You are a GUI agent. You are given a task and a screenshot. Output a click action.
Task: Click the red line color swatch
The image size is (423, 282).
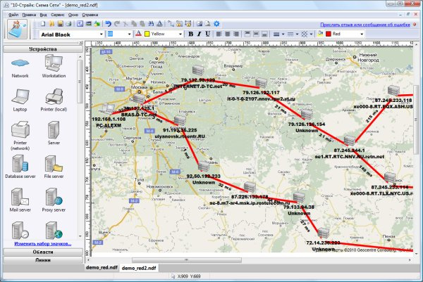[x=326, y=33]
